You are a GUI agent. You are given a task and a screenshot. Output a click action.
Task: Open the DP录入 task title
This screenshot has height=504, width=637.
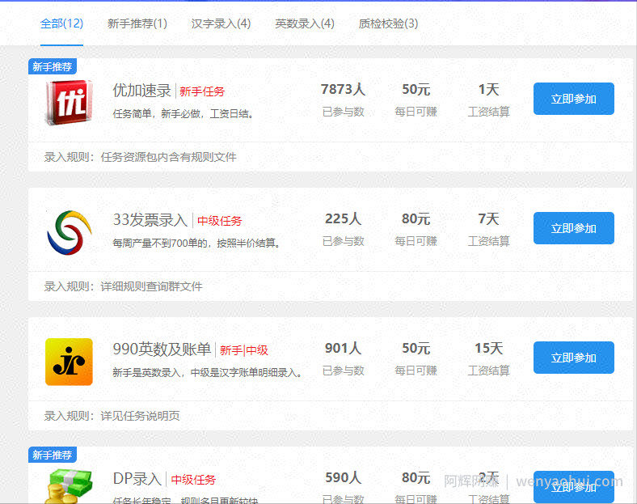point(137,479)
